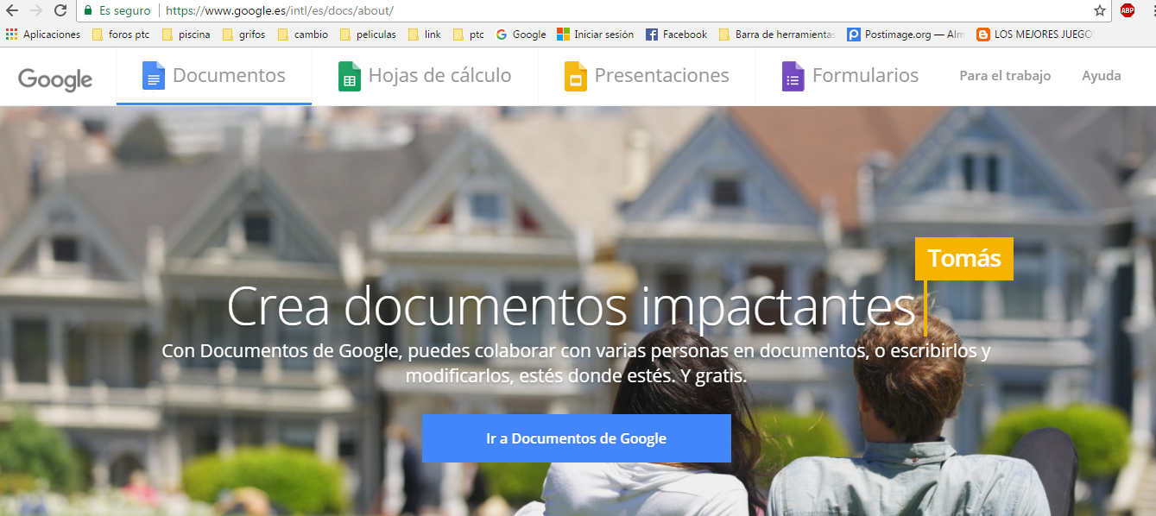Open the cambio bookmark folder
The image size is (1156, 516).
[302, 35]
